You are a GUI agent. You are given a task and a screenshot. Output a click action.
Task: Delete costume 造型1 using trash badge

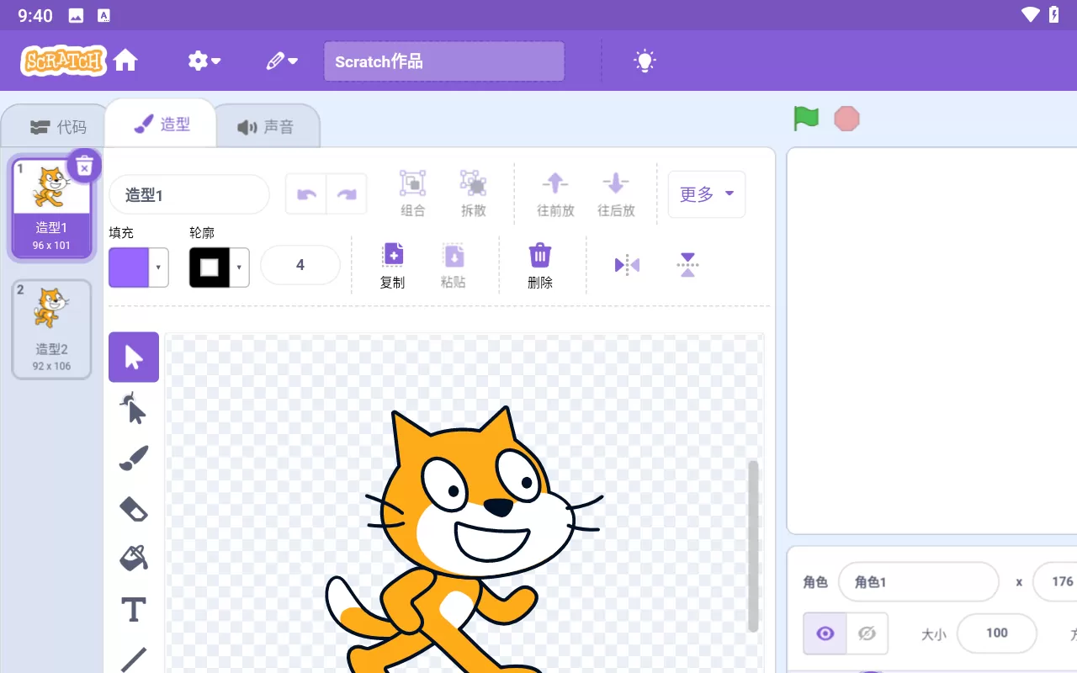click(x=84, y=167)
